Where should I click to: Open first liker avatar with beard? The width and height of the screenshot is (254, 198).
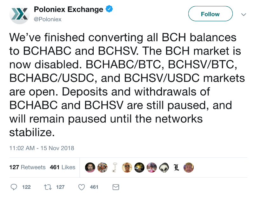point(90,168)
